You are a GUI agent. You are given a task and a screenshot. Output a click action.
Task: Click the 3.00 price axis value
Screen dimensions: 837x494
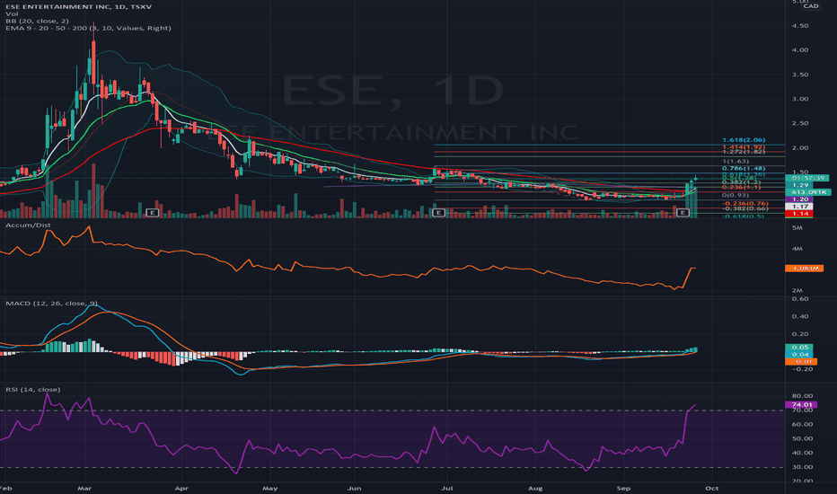click(799, 99)
